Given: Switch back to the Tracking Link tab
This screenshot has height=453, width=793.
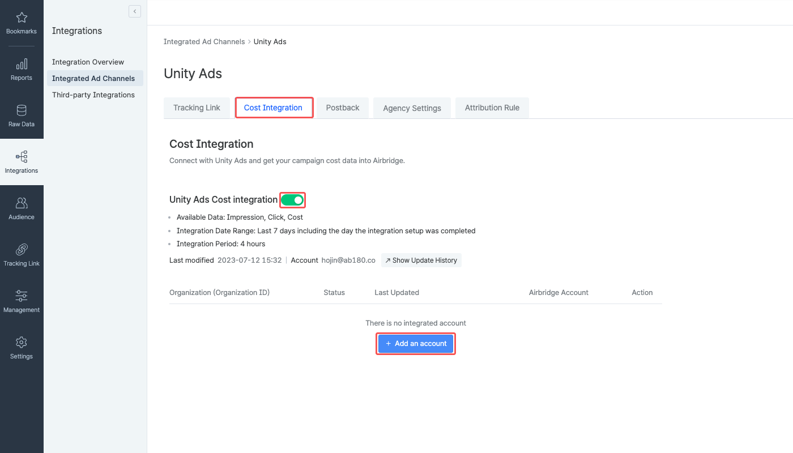Looking at the screenshot, I should point(197,108).
